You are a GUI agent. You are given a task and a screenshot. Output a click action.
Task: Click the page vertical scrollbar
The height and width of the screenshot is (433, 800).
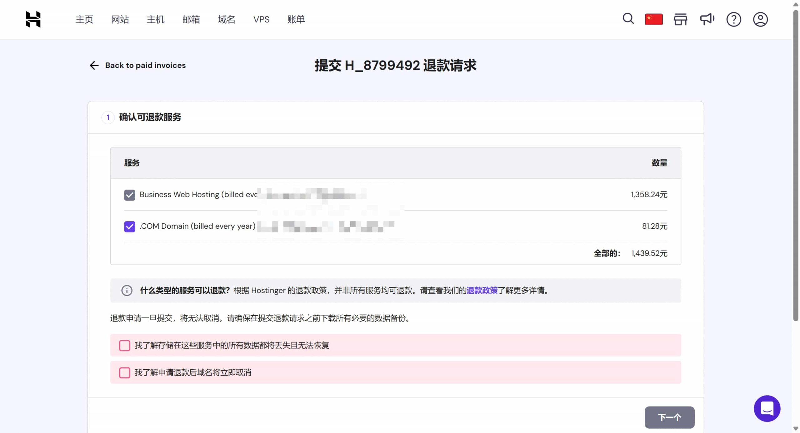coord(796,165)
